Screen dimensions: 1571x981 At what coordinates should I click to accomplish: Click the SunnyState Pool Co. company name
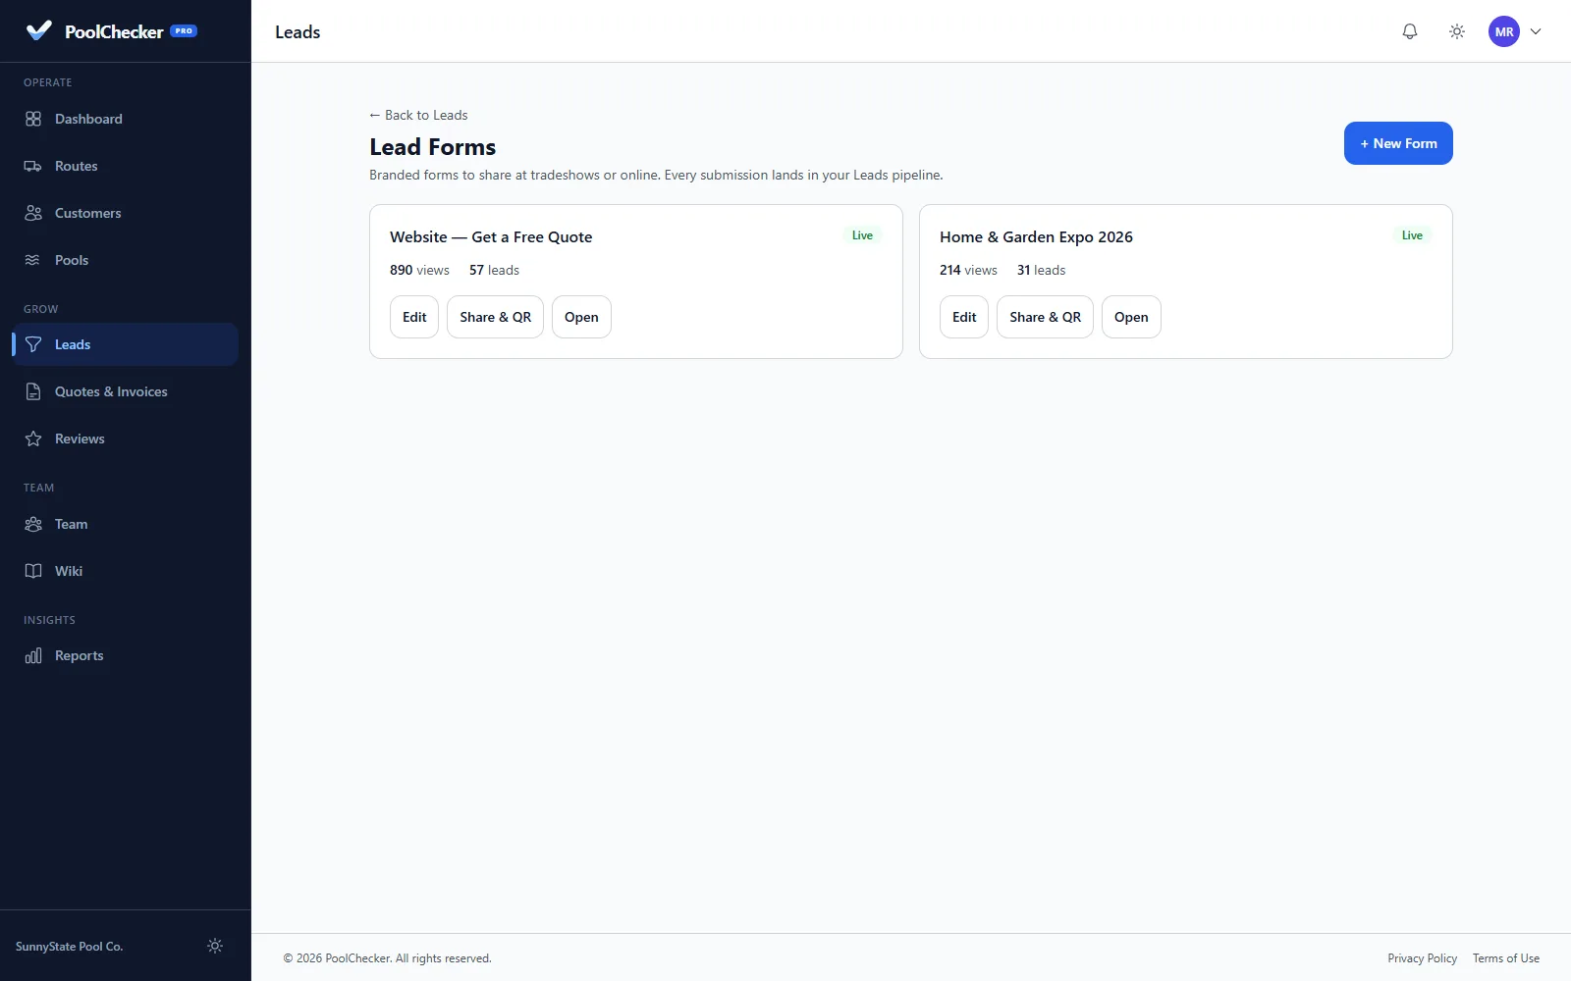[69, 947]
